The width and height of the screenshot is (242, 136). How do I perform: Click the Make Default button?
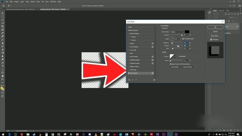tap(175, 67)
